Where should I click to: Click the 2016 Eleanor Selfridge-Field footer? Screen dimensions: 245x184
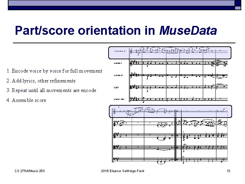coord(122,171)
